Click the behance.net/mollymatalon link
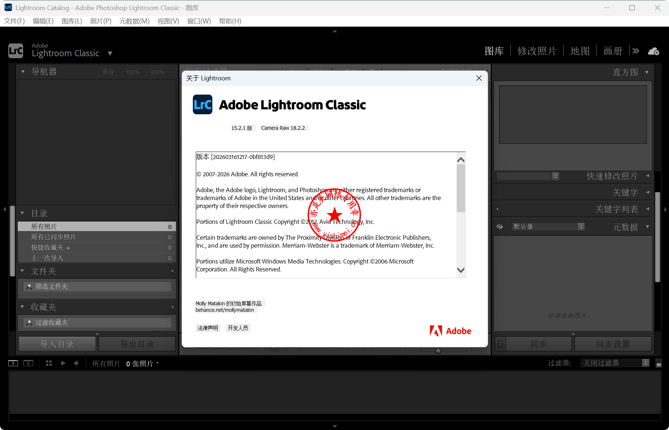The image size is (669, 430). (x=225, y=310)
